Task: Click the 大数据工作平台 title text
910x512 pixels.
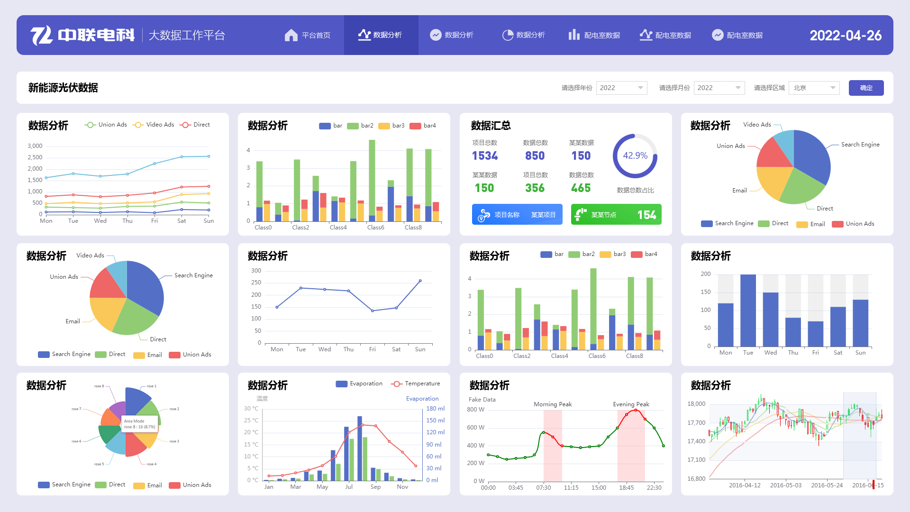Action: (187, 36)
